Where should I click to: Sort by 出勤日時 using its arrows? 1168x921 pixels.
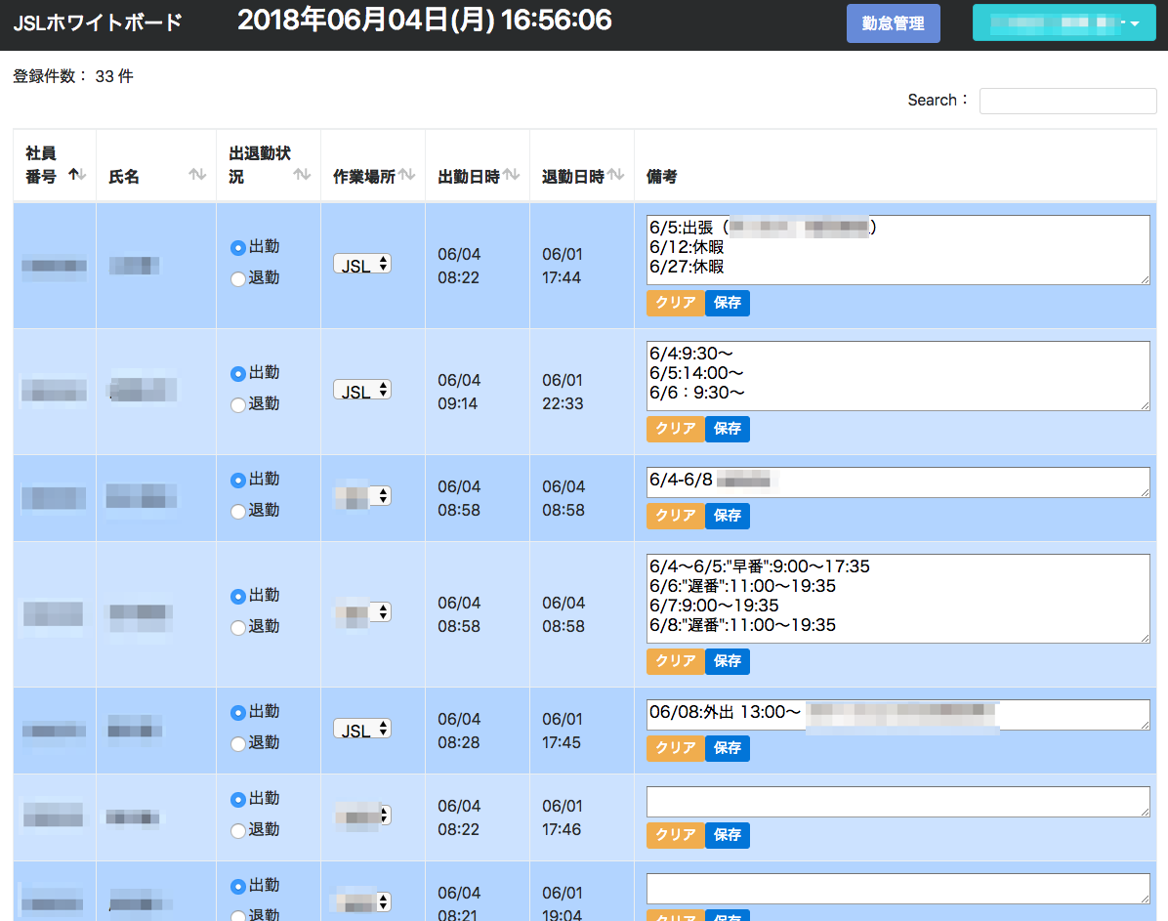510,175
